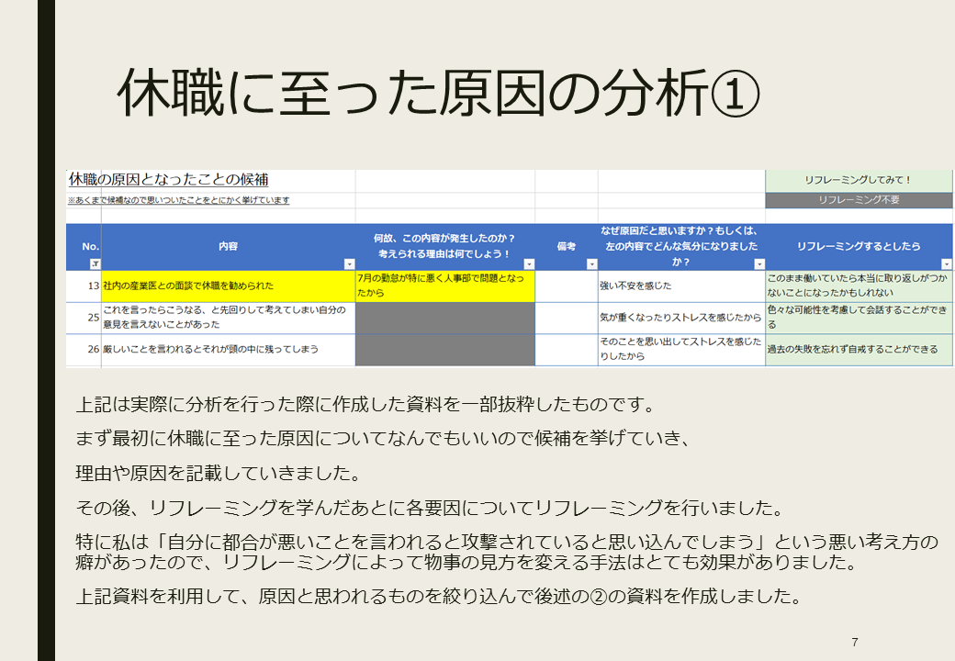The image size is (955, 661).
Task: Open the No. column filter icon
Action: coord(95,264)
